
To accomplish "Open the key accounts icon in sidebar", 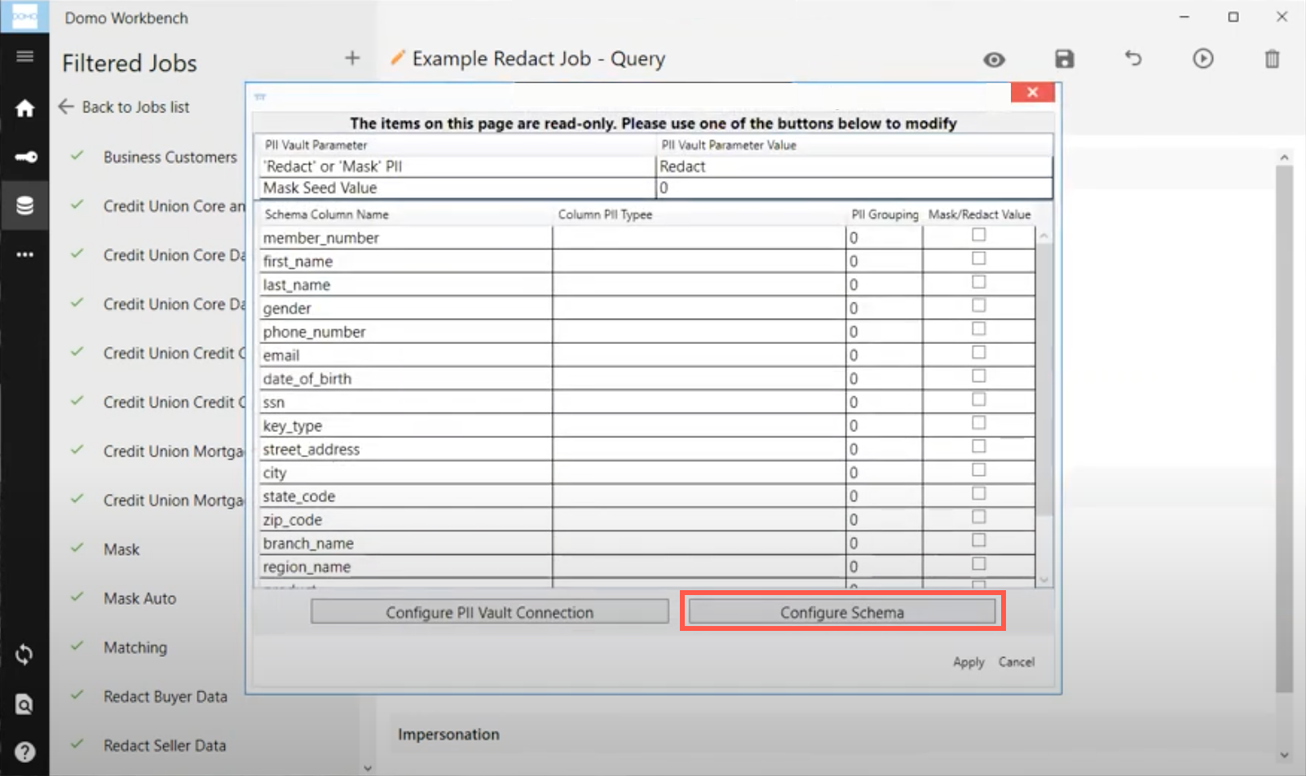I will [x=24, y=157].
